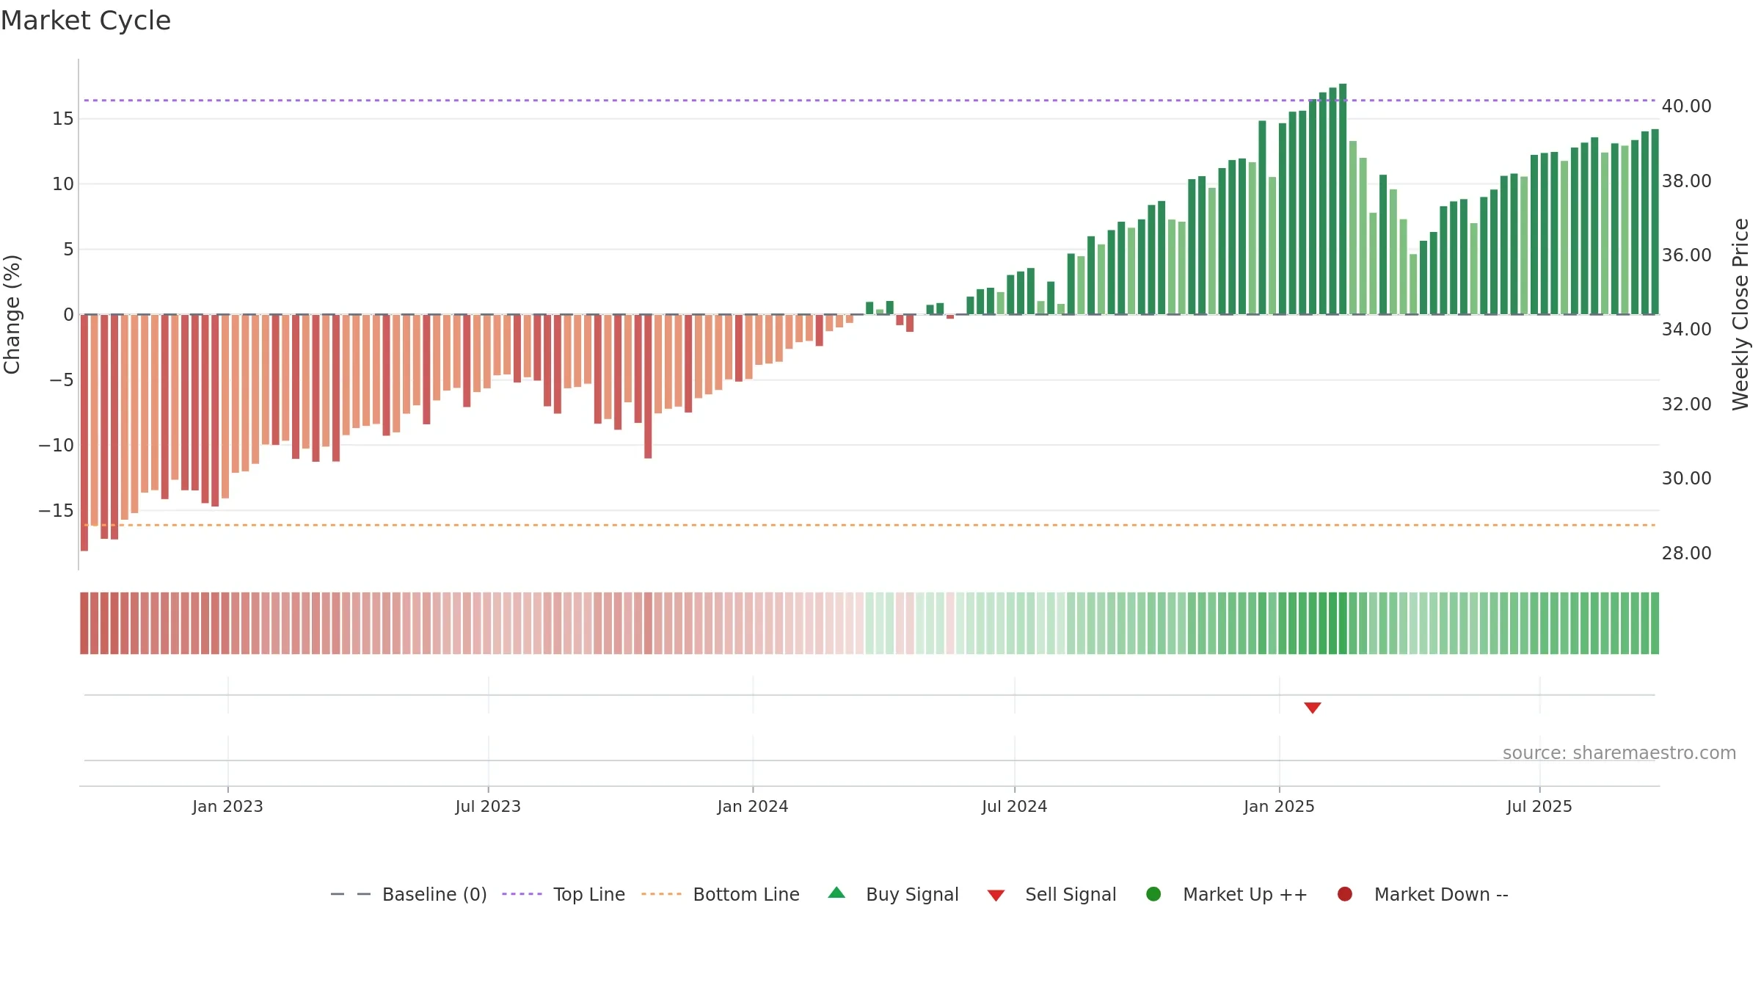Click the Jul 2024 axis label

pyautogui.click(x=1015, y=806)
